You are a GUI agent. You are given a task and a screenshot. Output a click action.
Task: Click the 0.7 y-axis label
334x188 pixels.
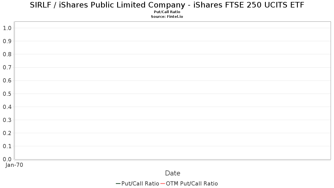[7, 67]
